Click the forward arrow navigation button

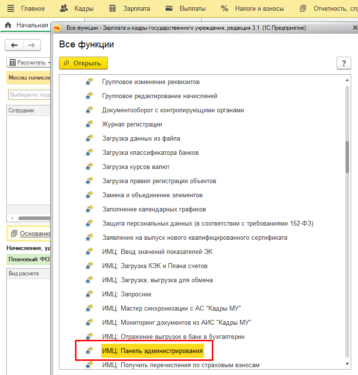pos(32,45)
